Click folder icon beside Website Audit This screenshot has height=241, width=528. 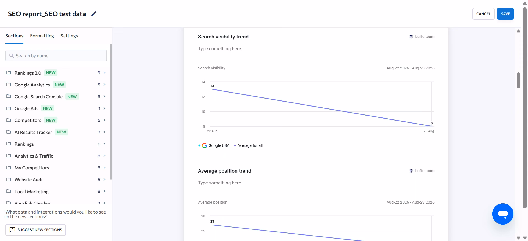point(9,179)
